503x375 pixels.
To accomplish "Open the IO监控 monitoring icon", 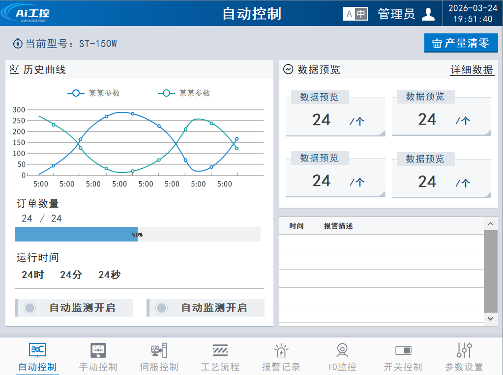I will (342, 350).
